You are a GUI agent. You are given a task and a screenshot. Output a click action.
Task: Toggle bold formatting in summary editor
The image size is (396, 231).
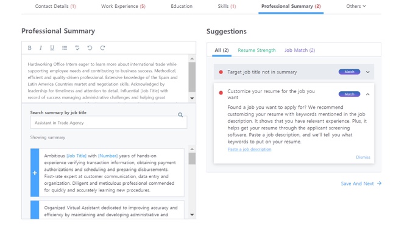[x=30, y=48]
